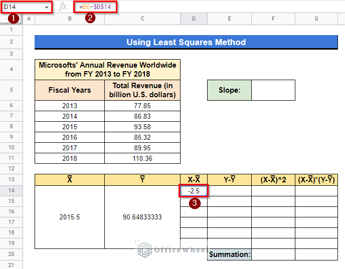Select row 9 header
The height and width of the screenshot is (269, 345).
pos(11,137)
